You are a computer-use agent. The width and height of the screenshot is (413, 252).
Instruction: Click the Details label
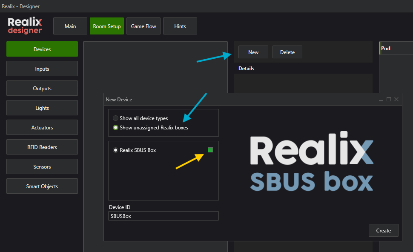[x=246, y=69]
